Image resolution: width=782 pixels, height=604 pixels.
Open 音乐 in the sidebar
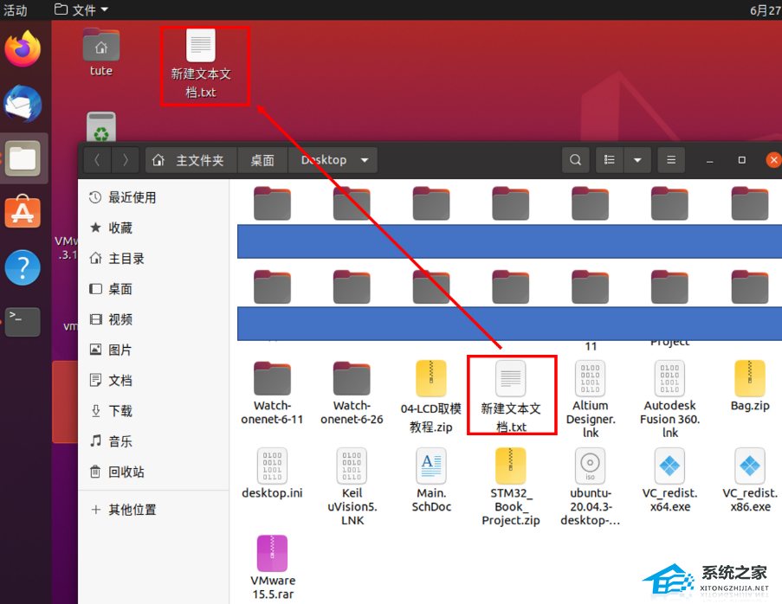[x=153, y=441]
